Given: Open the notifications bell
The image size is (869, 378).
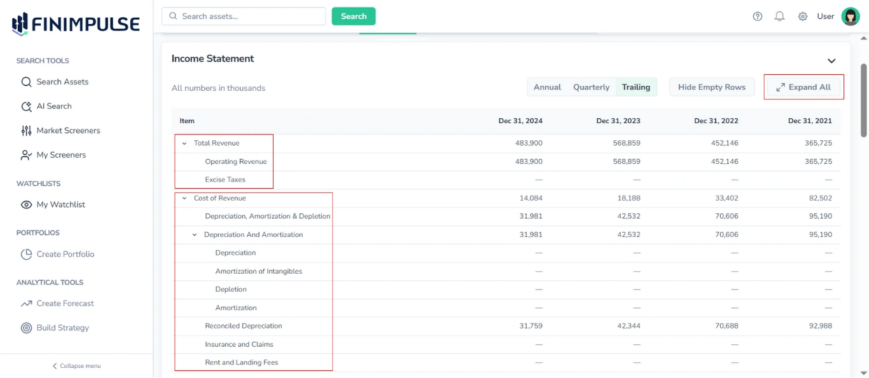Looking at the screenshot, I should pos(779,16).
